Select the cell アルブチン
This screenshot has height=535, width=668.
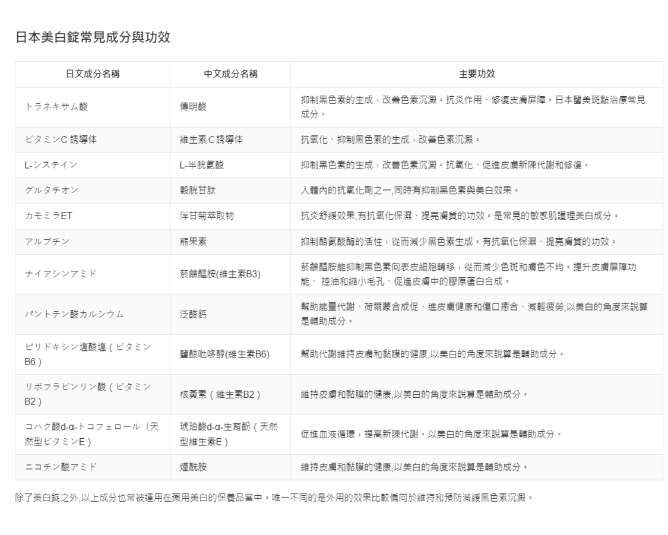93,242
